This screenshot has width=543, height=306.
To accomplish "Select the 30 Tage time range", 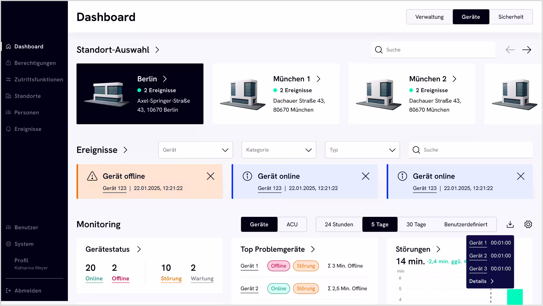I will coord(416,224).
